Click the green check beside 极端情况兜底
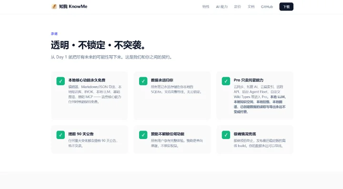 (x=226, y=135)
